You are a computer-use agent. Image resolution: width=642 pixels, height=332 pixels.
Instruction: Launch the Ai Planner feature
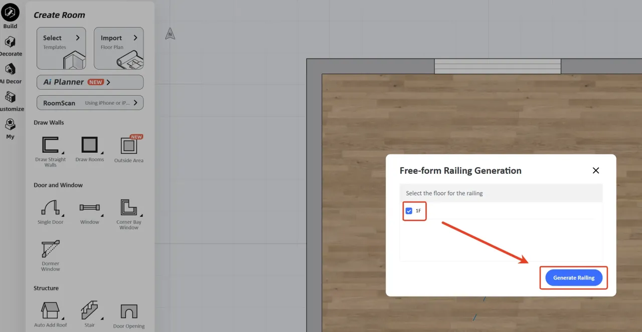pyautogui.click(x=90, y=82)
